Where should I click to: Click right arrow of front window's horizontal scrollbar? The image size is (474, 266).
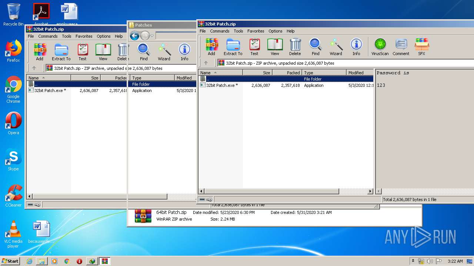[x=370, y=191]
